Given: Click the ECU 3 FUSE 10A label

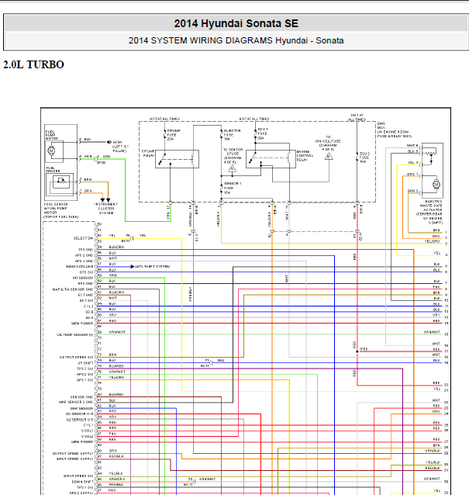Looking at the screenshot, I should [x=364, y=157].
